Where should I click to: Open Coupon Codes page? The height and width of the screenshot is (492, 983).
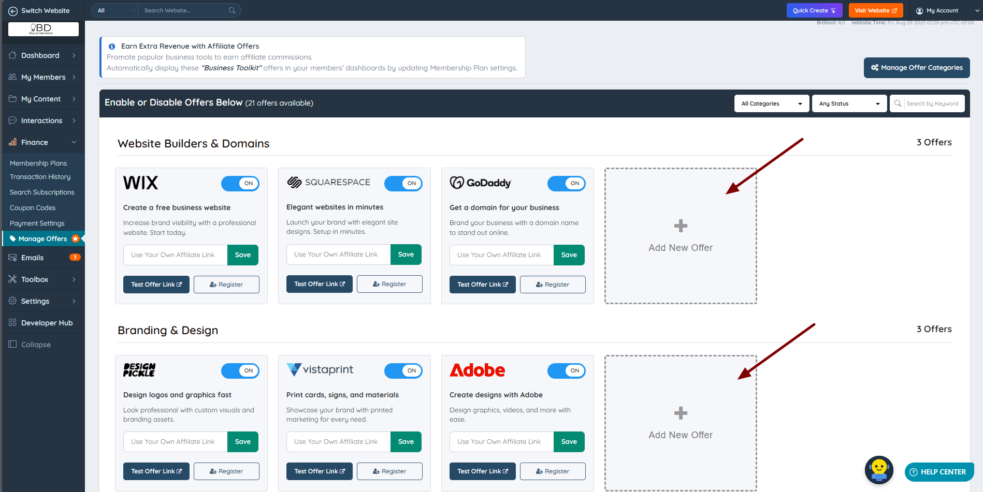coord(33,207)
